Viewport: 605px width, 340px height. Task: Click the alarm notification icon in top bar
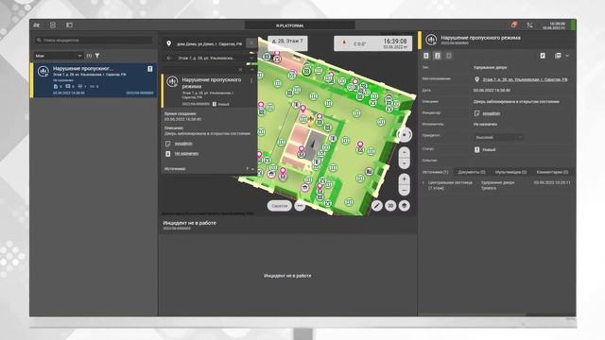click(x=514, y=25)
